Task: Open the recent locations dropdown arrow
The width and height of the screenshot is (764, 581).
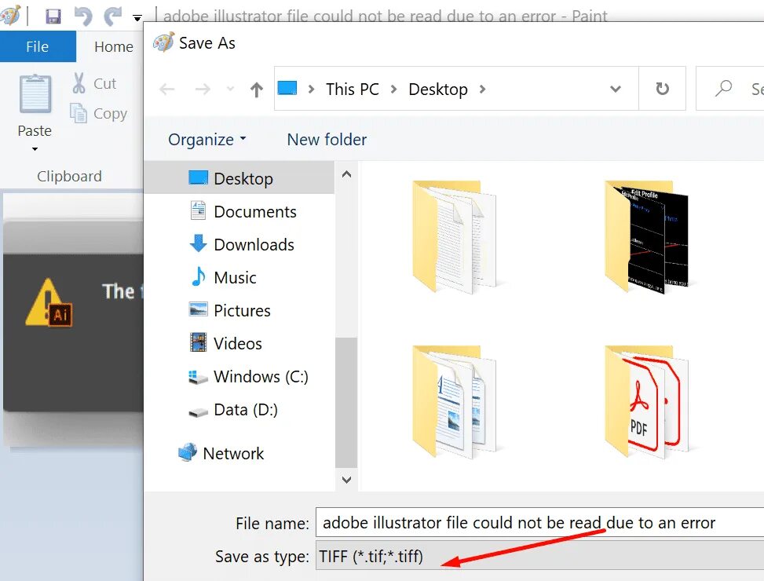Action: (231, 90)
